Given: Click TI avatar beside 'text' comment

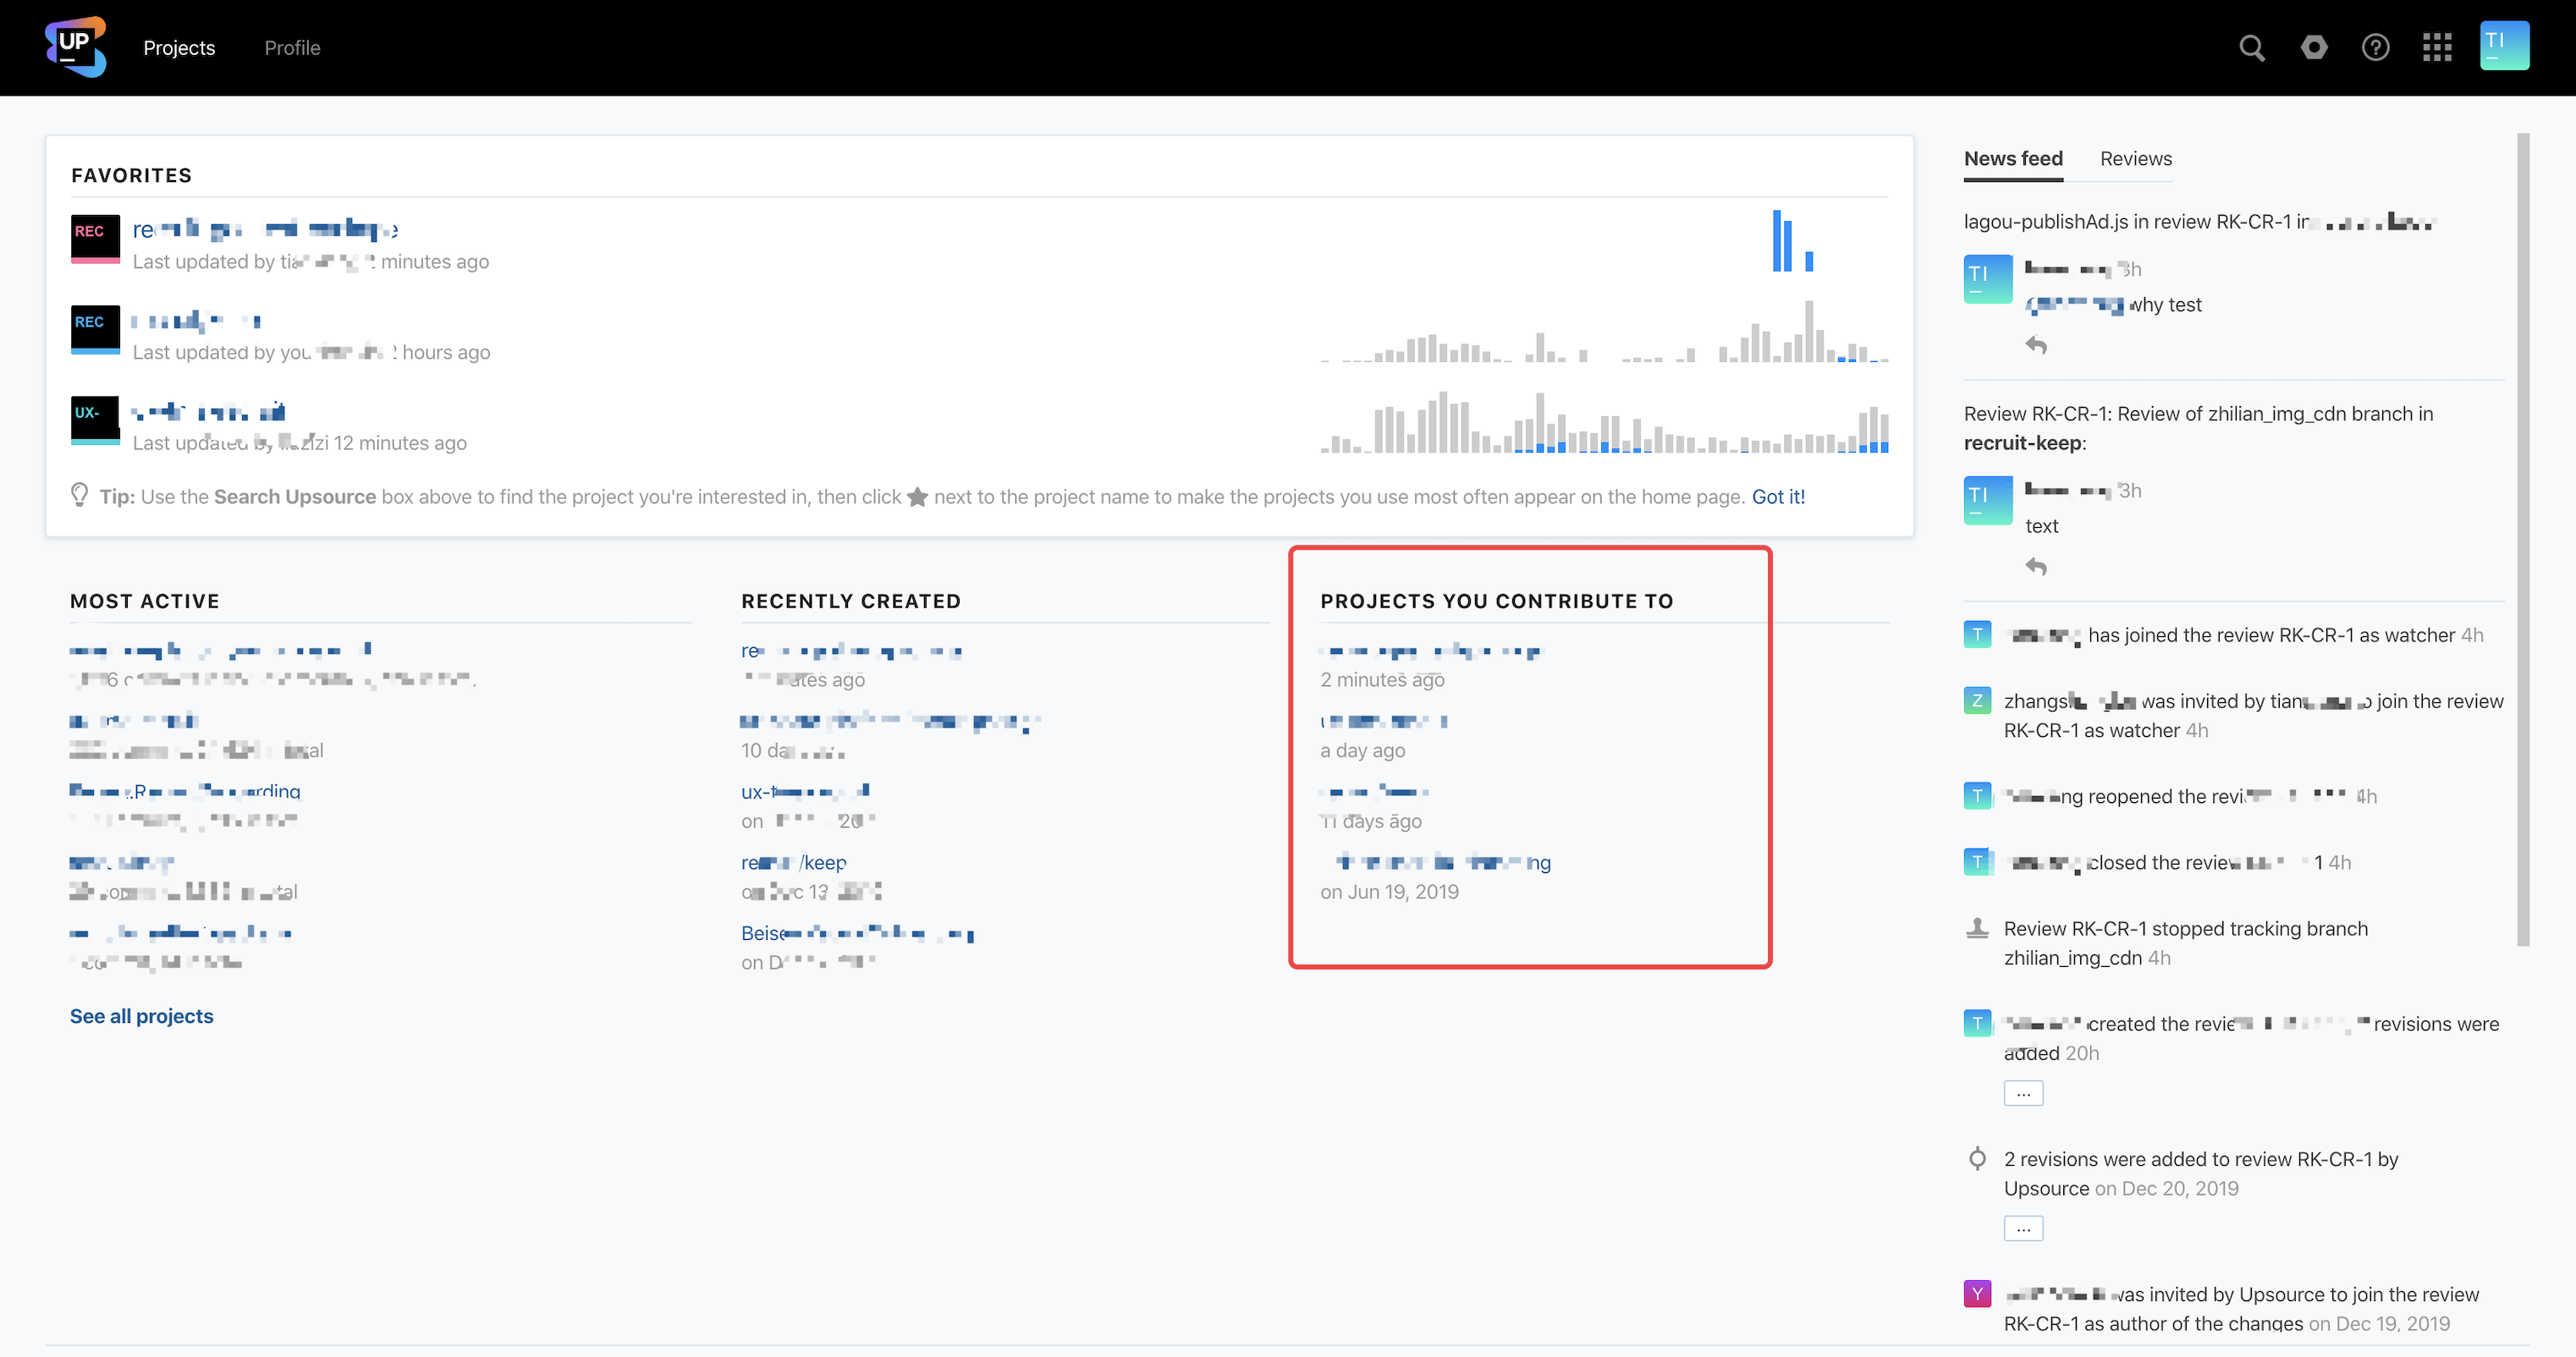Looking at the screenshot, I should (x=1988, y=501).
